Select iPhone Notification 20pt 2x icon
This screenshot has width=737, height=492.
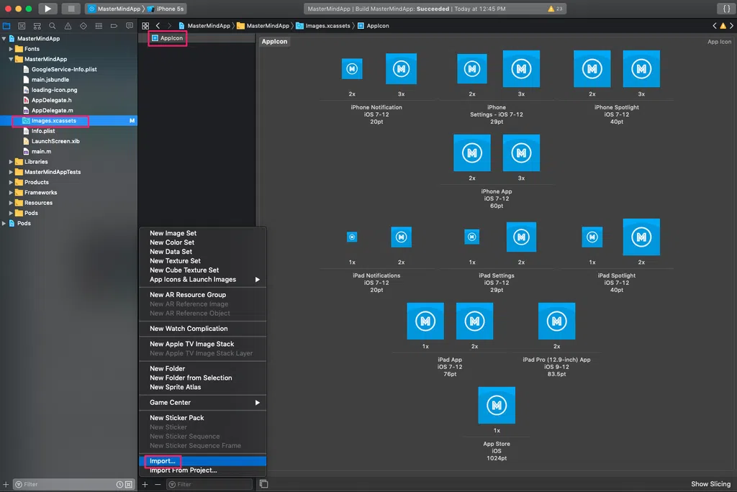[x=352, y=69]
